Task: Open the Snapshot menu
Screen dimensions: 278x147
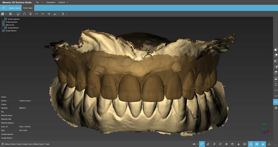Action: pyautogui.click(x=62, y=2)
